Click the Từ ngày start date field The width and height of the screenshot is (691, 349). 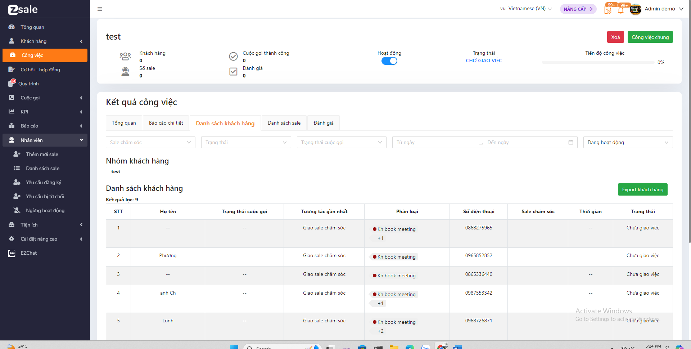pos(435,142)
